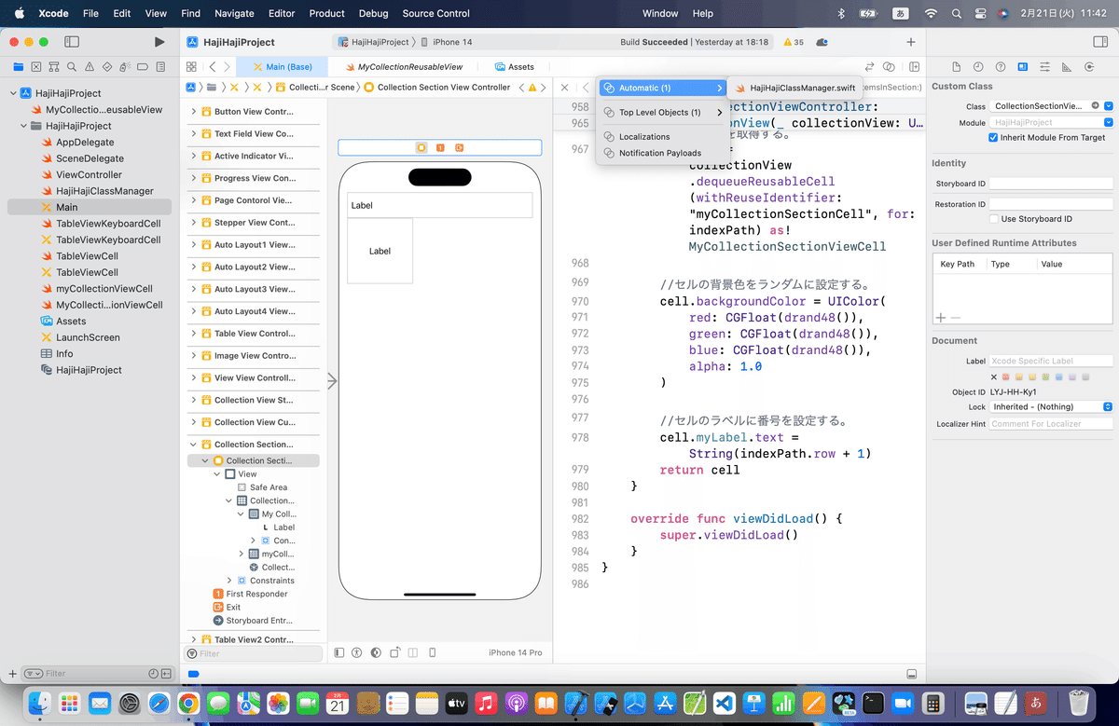The height and width of the screenshot is (726, 1119).
Task: Change orientation in canvas bar
Action: [395, 652]
